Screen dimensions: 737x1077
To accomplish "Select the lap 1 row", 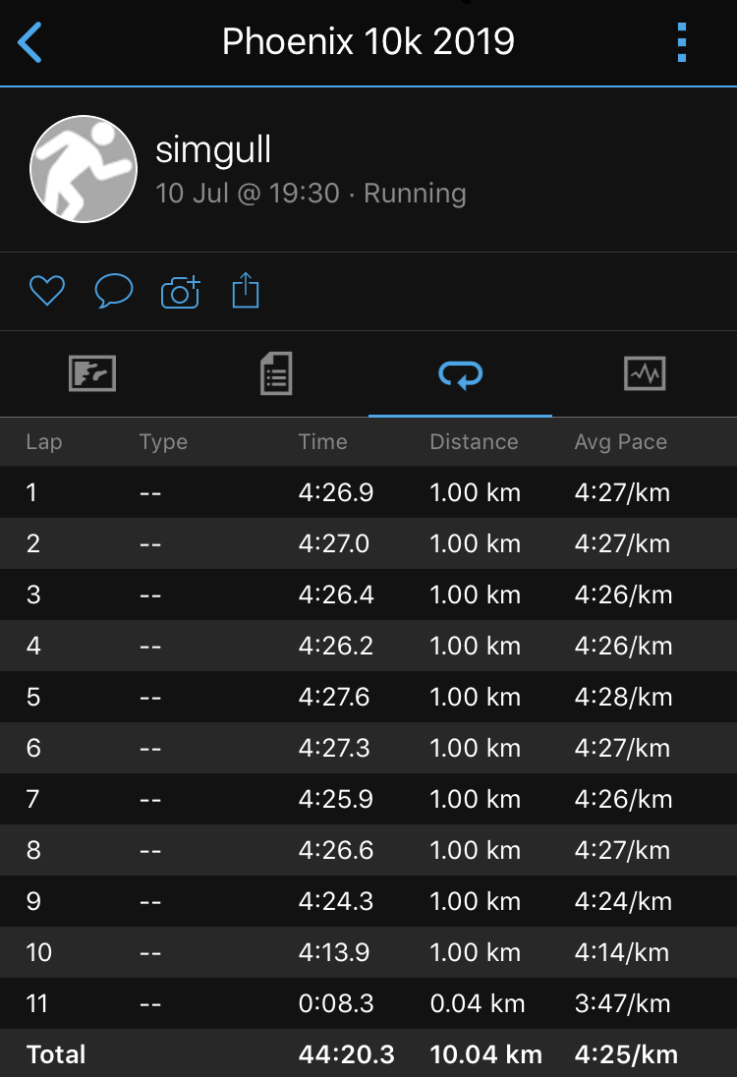I will point(368,492).
